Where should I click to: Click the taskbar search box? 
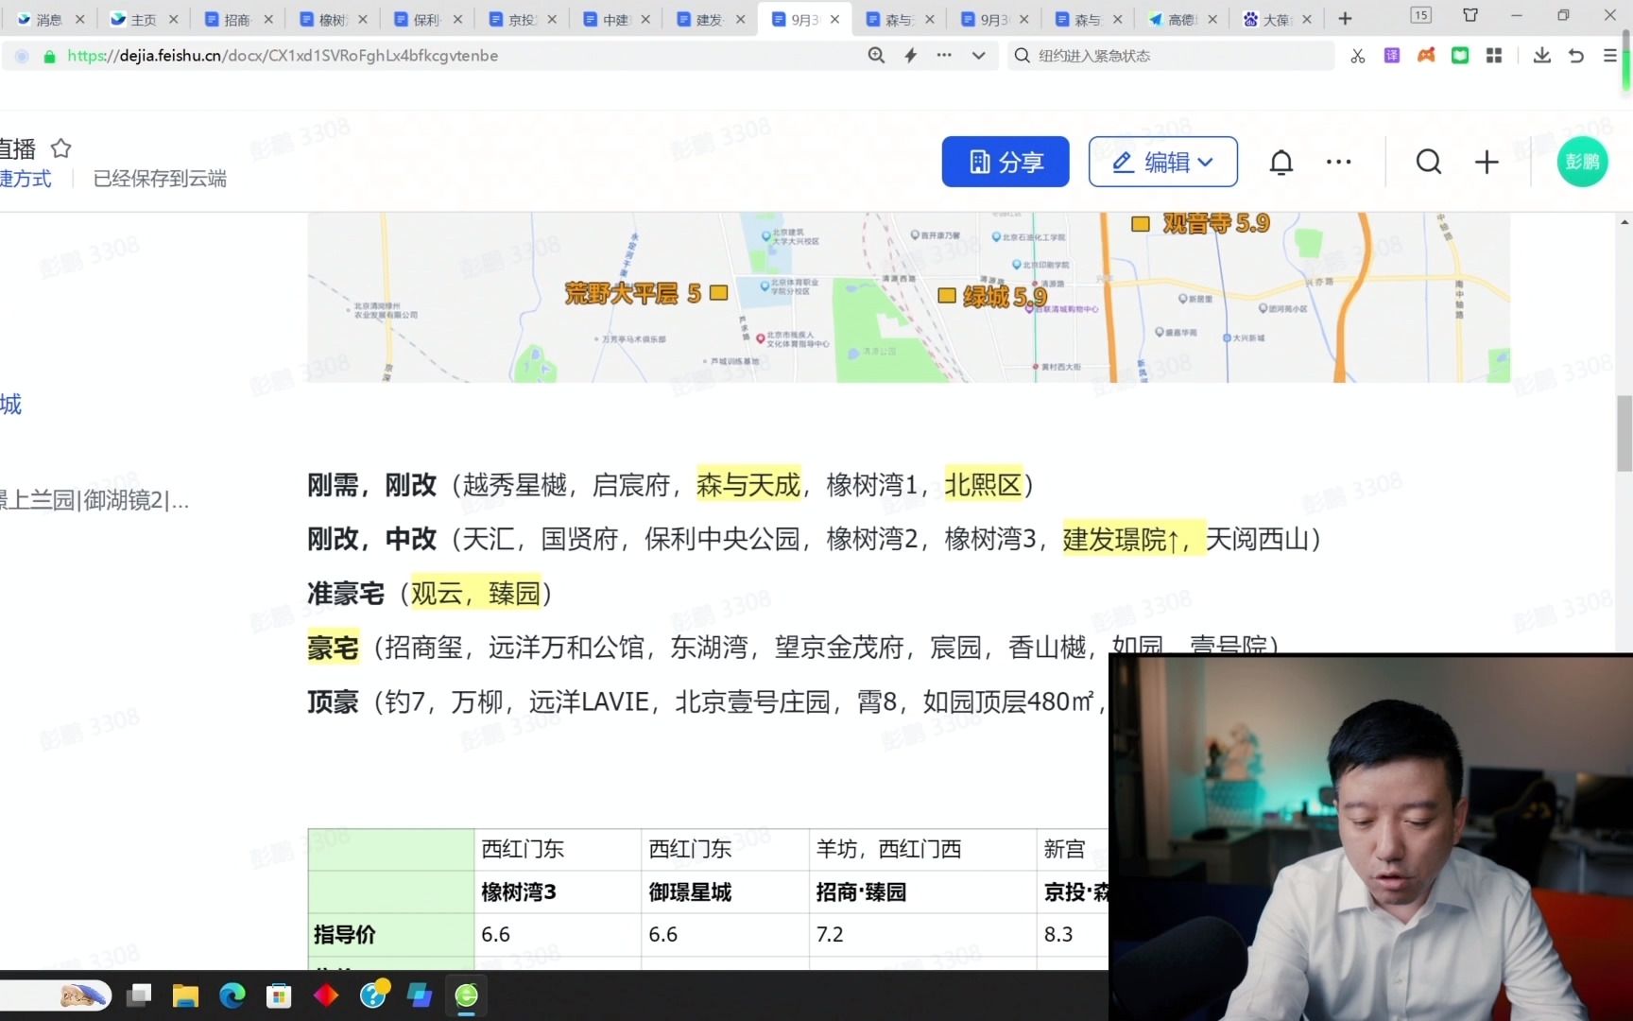tap(56, 995)
